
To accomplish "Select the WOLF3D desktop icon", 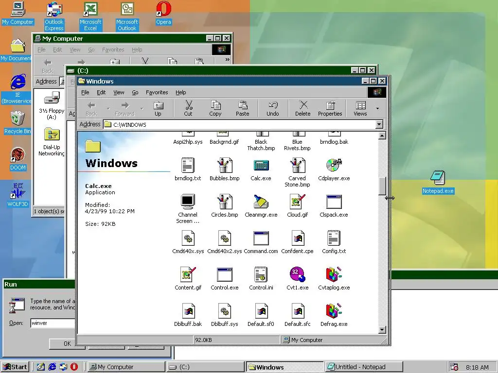I will click(x=18, y=195).
